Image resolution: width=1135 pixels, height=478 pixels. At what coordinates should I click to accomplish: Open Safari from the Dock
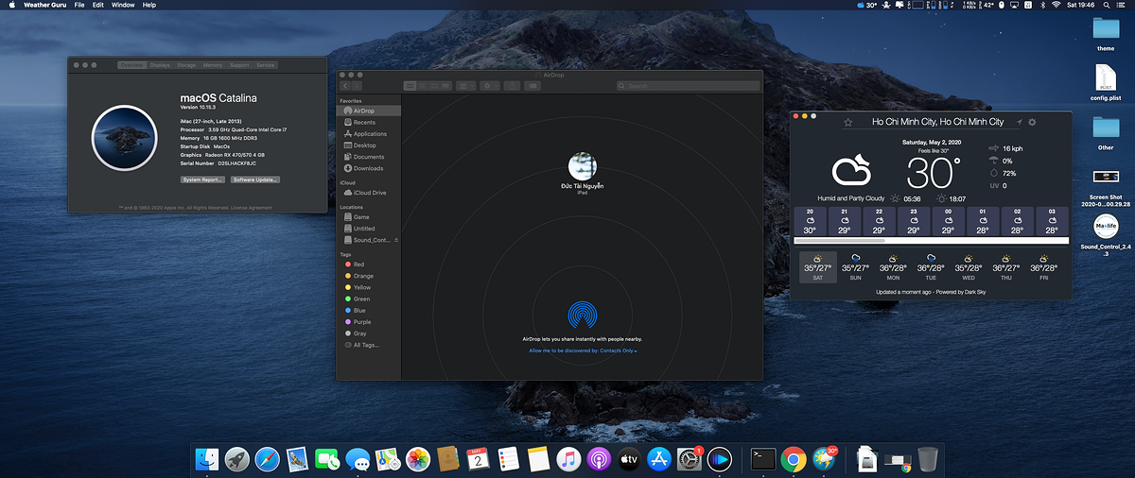click(267, 459)
